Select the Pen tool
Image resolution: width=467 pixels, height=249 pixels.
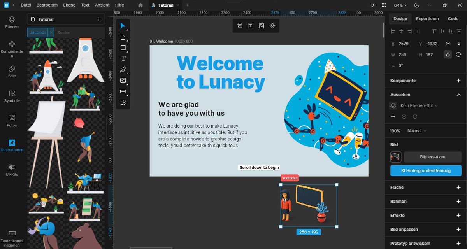(123, 70)
